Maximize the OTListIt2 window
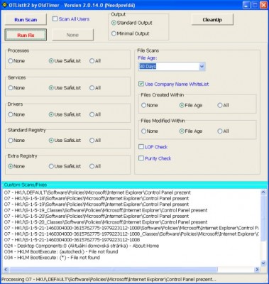 pyautogui.click(x=255, y=5)
